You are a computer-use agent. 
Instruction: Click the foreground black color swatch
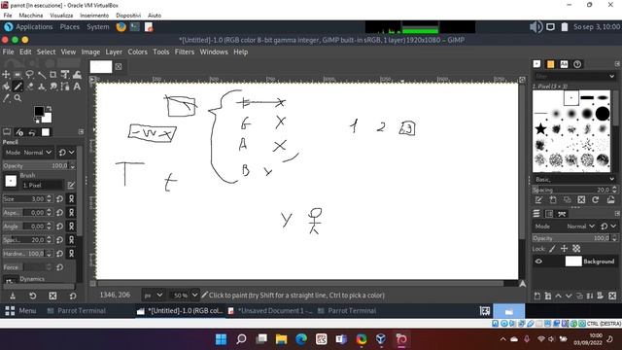point(39,111)
